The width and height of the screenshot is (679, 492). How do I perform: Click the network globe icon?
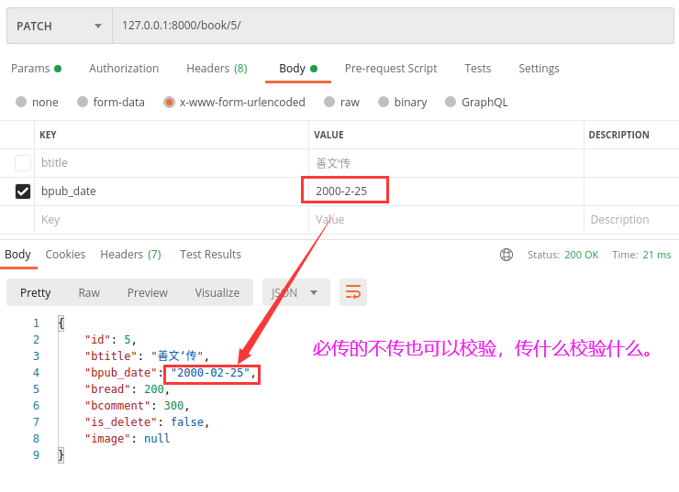506,255
